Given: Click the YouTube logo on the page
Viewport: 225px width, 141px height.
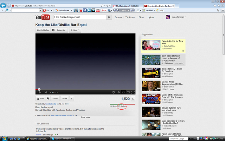Looking at the screenshot, I should (43, 17).
